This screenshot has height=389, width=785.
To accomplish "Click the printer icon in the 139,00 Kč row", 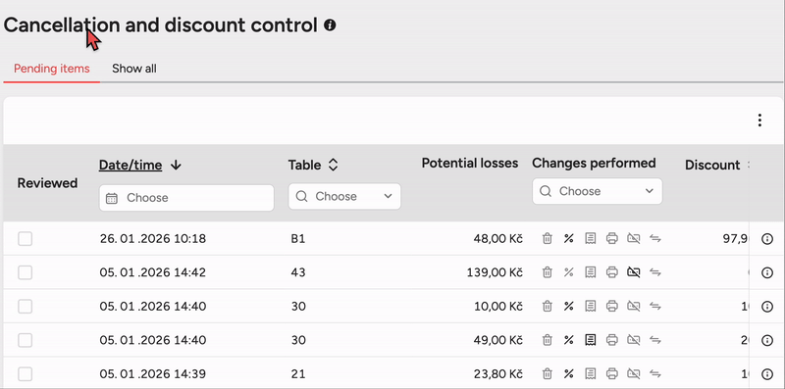I will (x=611, y=272).
